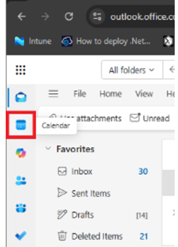Click the Inbox unread count 30
Image resolution: width=178 pixels, height=247 pixels.
pyautogui.click(x=143, y=171)
